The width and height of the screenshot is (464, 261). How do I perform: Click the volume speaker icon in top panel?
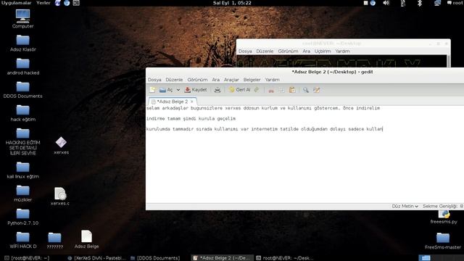(x=386, y=3)
